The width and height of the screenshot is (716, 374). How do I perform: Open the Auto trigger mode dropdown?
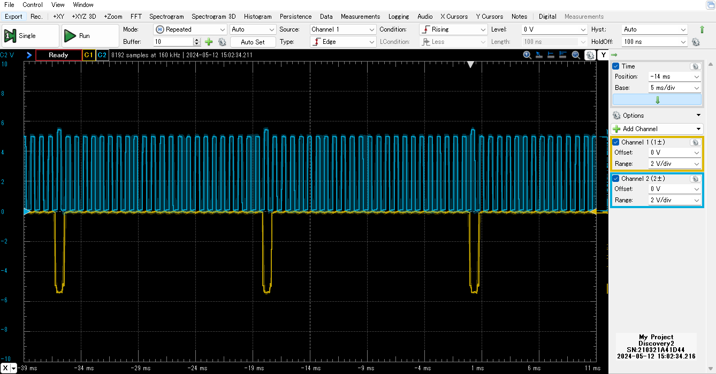pos(253,29)
